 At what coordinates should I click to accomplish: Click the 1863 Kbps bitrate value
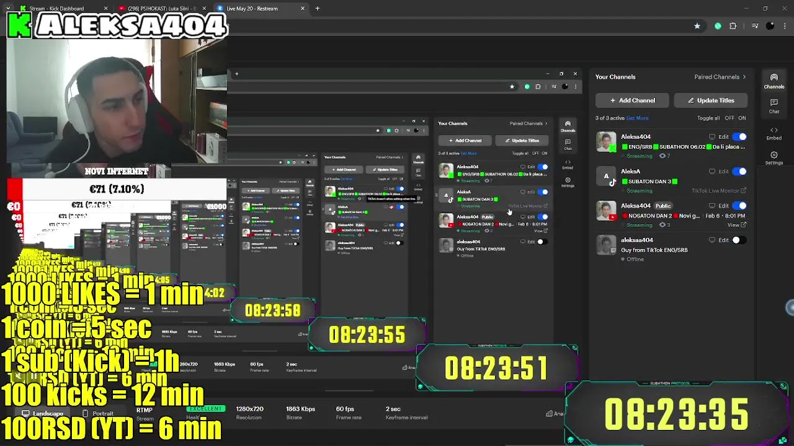(300, 409)
